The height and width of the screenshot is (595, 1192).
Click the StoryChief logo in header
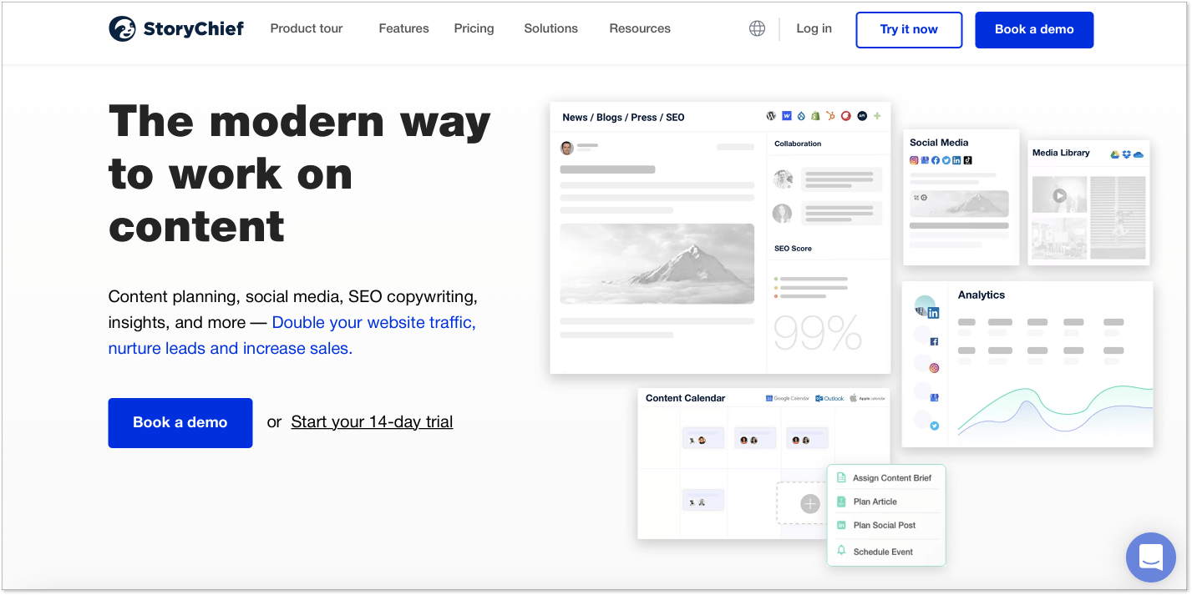tap(176, 28)
